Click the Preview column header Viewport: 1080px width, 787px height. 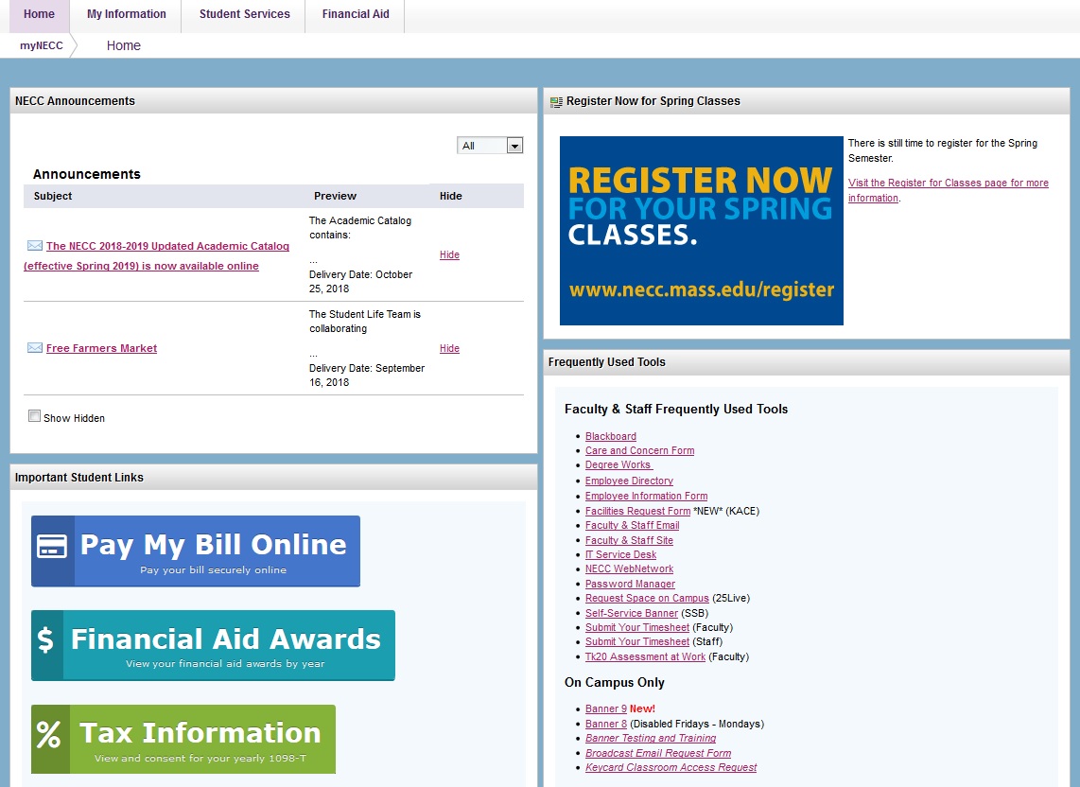(x=335, y=196)
